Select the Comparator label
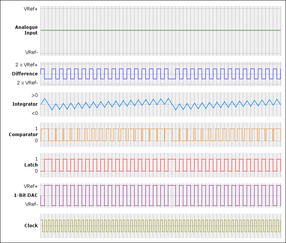 click(23, 134)
